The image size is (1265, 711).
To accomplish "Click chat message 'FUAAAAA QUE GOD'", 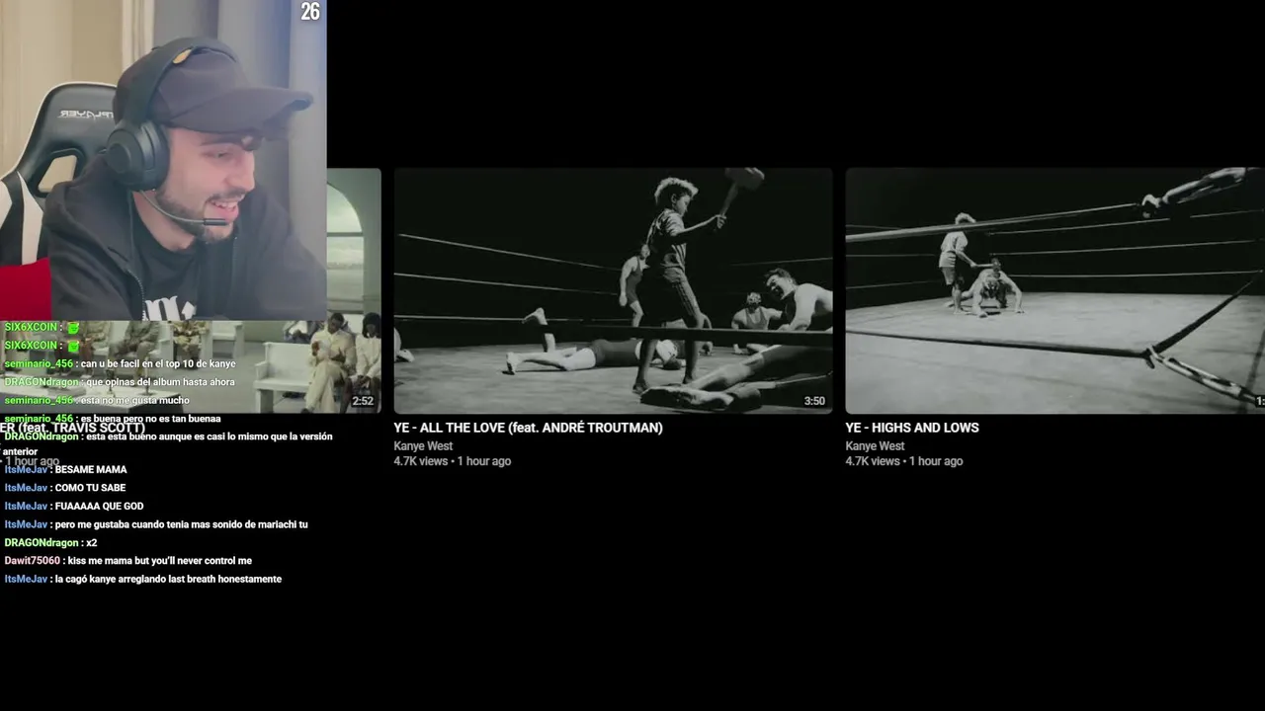I will tap(99, 507).
